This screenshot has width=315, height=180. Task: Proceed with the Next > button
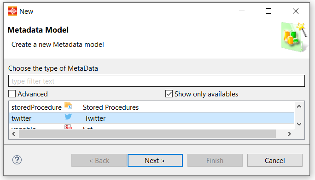[x=155, y=160]
